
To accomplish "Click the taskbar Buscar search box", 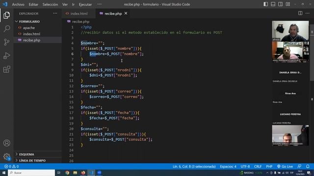I will (x=31, y=173).
